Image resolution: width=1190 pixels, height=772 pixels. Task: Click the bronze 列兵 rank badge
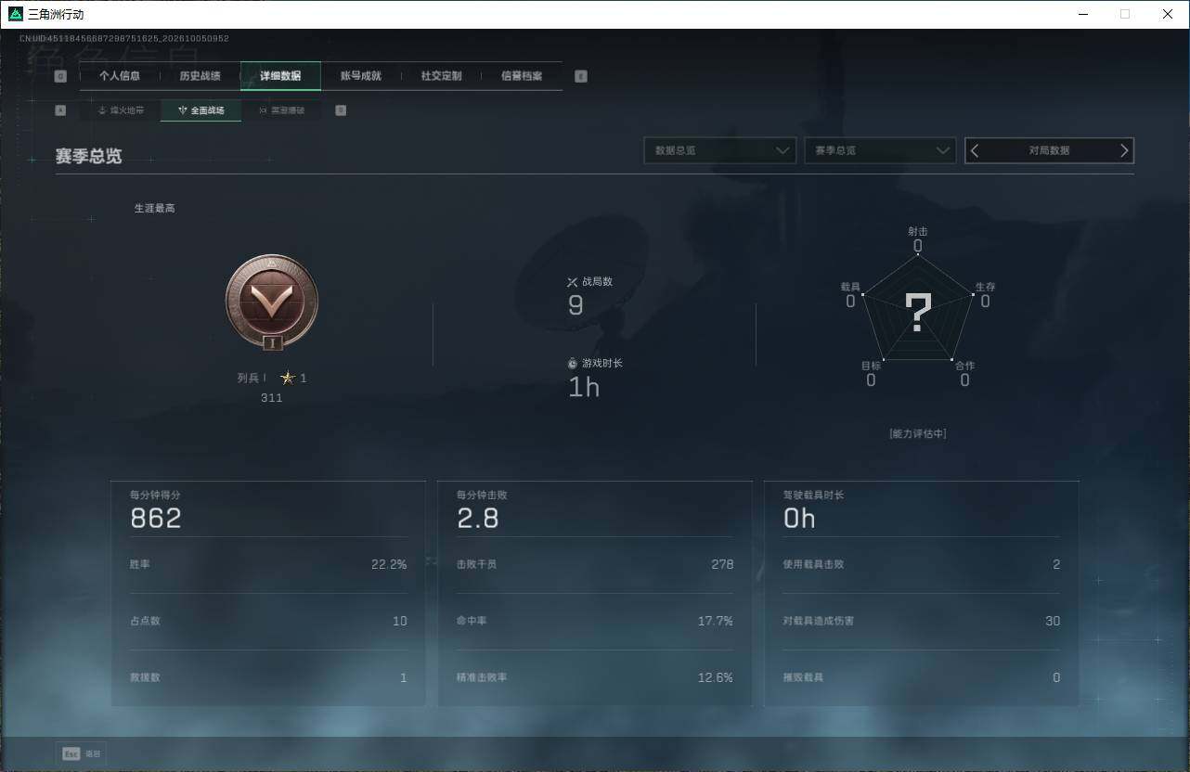pos(272,302)
